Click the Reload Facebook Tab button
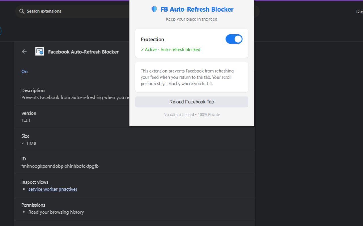 click(x=192, y=102)
